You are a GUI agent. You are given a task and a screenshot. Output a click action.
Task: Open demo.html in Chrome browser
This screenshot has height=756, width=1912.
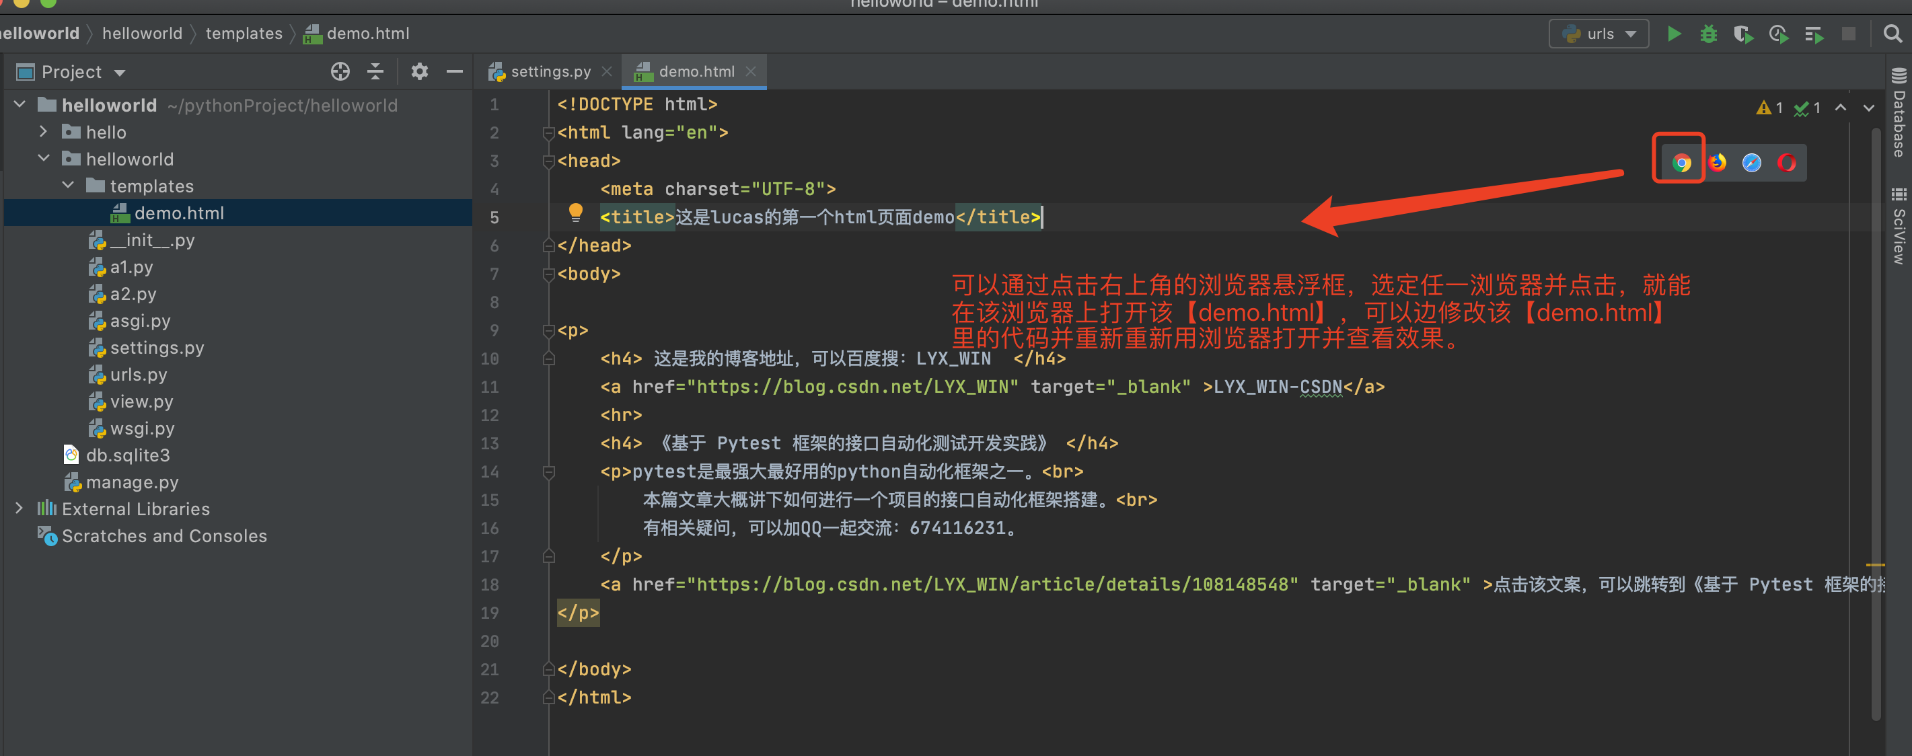pyautogui.click(x=1681, y=163)
